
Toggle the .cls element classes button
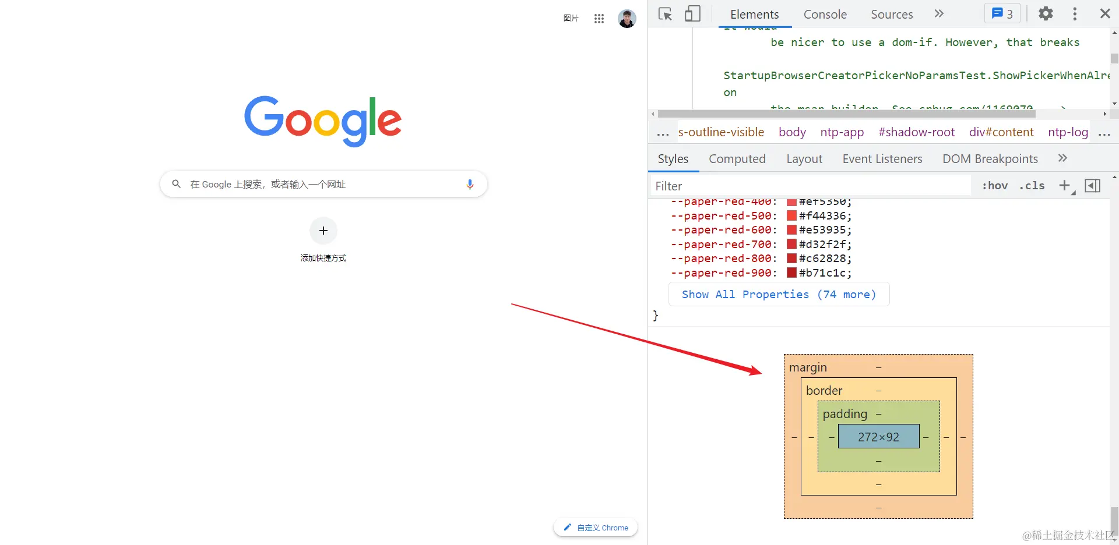click(1032, 186)
